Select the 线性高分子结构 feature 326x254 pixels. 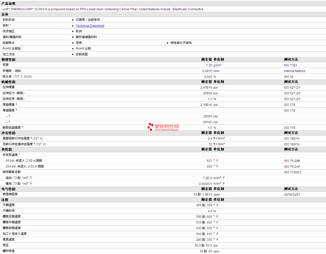(181, 43)
